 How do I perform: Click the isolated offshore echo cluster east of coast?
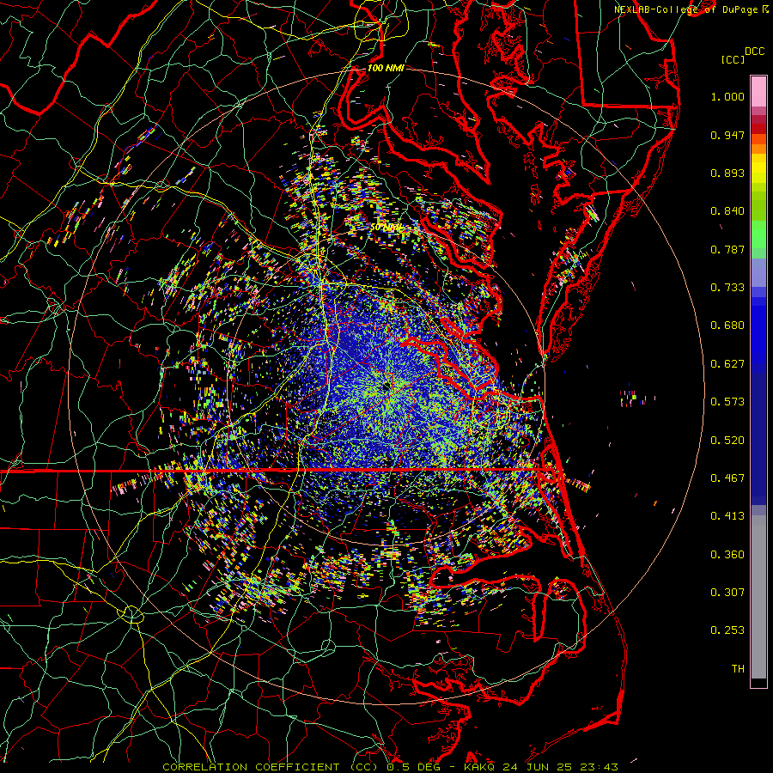click(635, 397)
